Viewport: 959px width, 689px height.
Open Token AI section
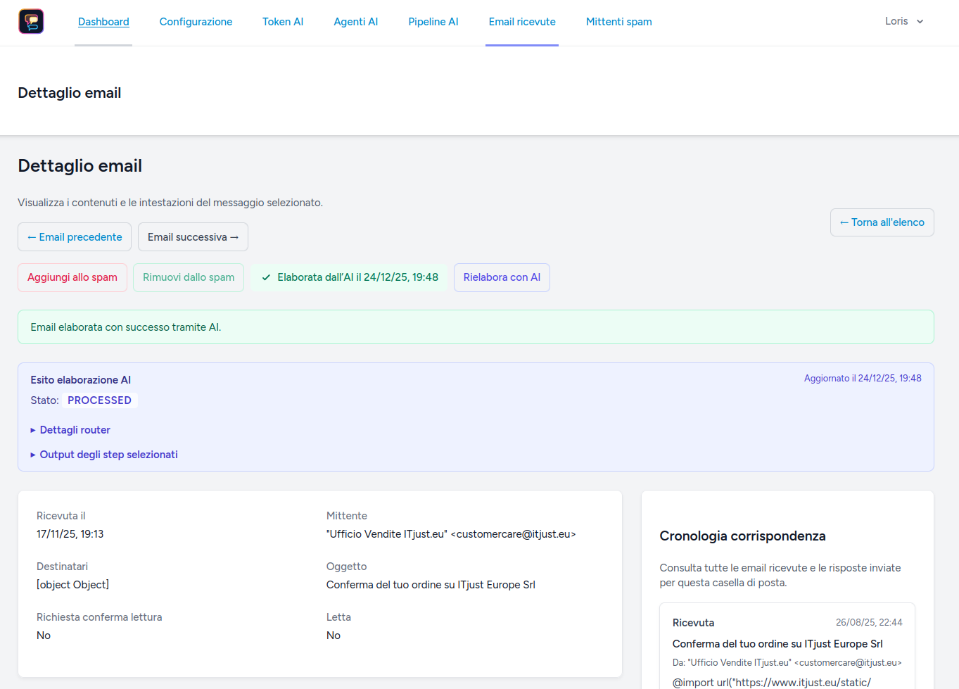[283, 22]
